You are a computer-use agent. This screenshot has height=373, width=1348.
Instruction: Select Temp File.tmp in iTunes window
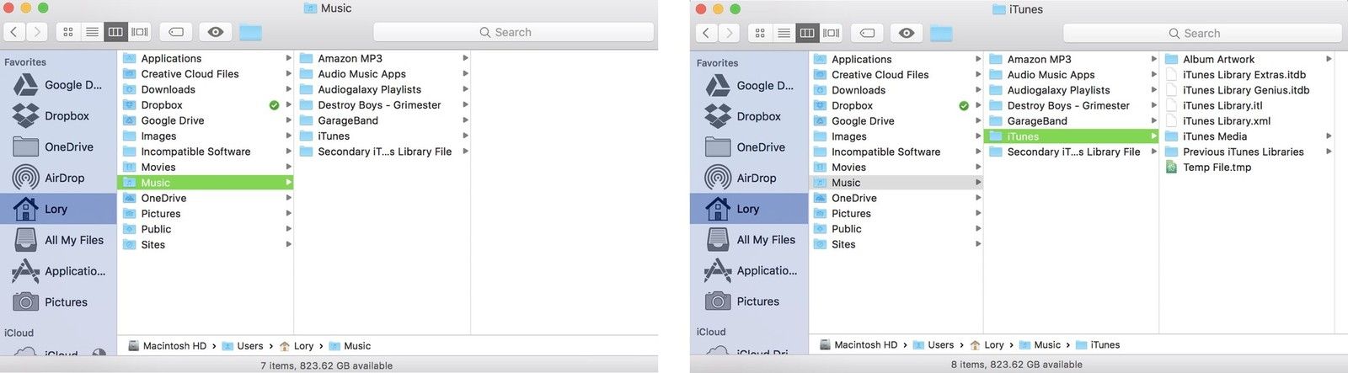(1247, 168)
